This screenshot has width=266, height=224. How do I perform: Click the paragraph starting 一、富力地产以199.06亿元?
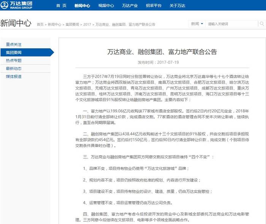pos(162,117)
